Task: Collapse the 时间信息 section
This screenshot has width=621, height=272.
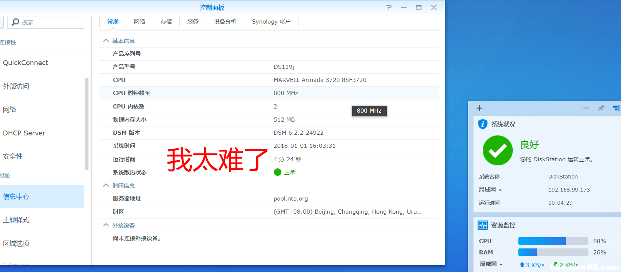Action: [x=106, y=186]
